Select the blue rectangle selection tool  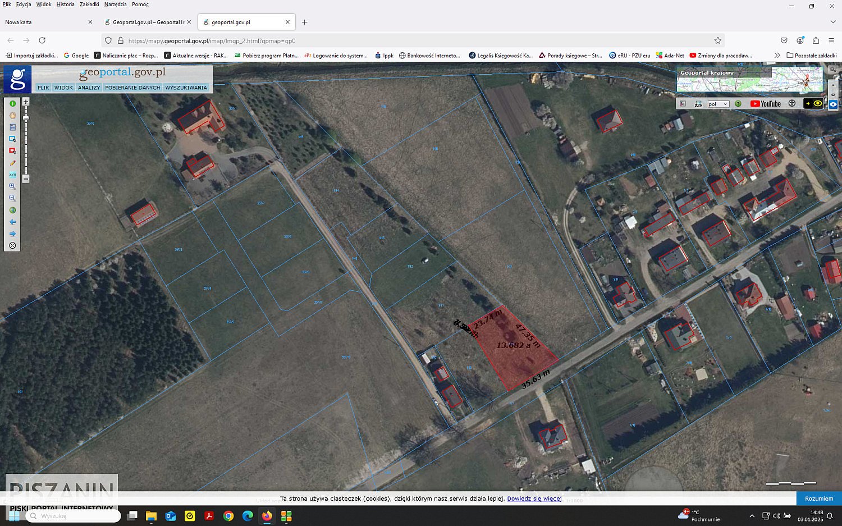pyautogui.click(x=12, y=139)
